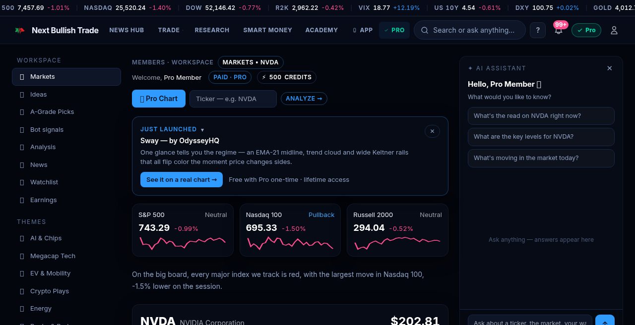Open the Pro Chart button

pos(159,99)
